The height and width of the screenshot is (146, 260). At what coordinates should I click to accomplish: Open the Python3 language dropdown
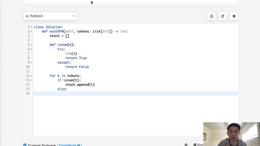coord(50,16)
